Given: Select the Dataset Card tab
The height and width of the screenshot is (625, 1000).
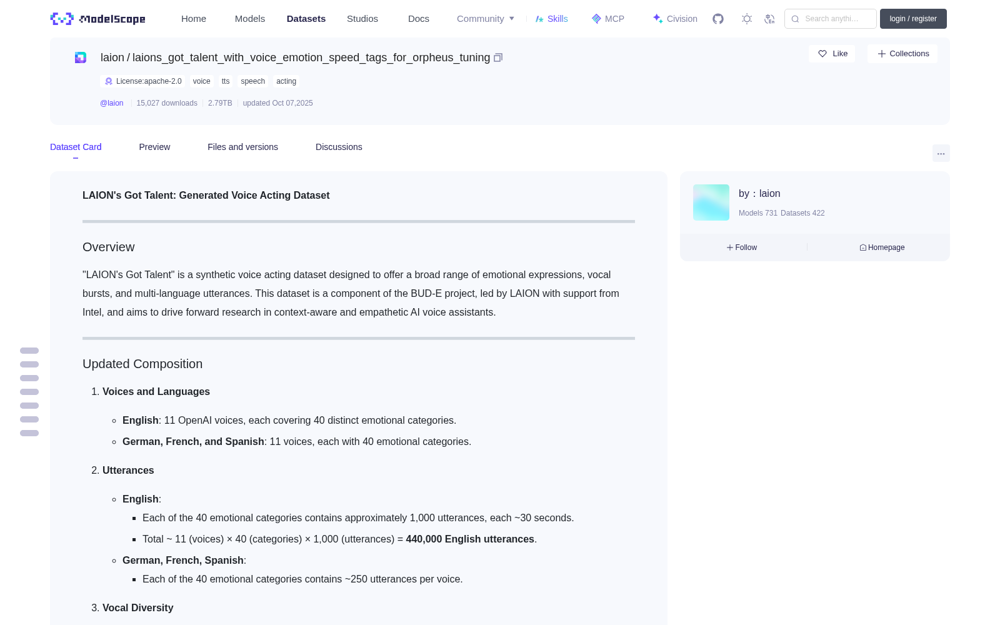Looking at the screenshot, I should tap(76, 147).
